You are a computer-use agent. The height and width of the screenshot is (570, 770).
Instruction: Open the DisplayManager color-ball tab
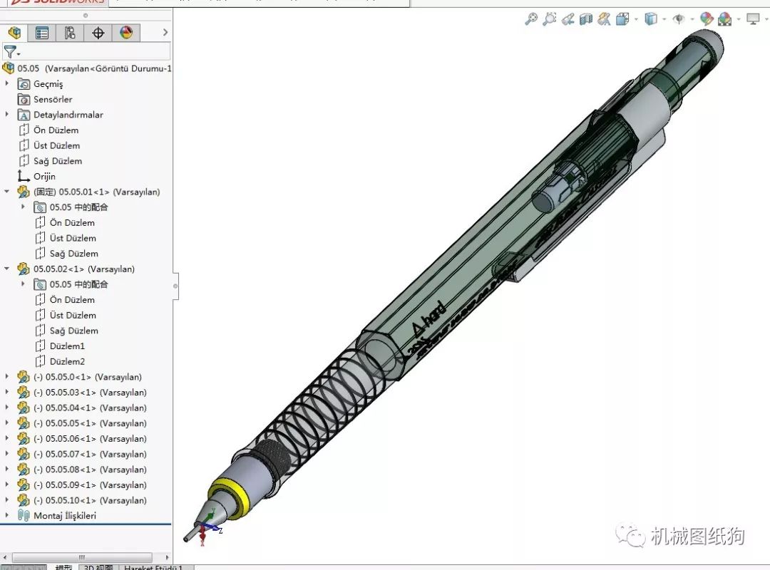126,33
